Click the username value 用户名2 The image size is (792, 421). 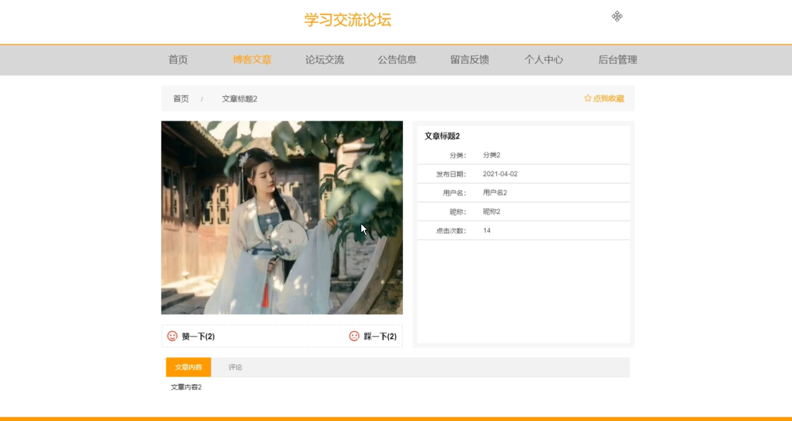(495, 192)
